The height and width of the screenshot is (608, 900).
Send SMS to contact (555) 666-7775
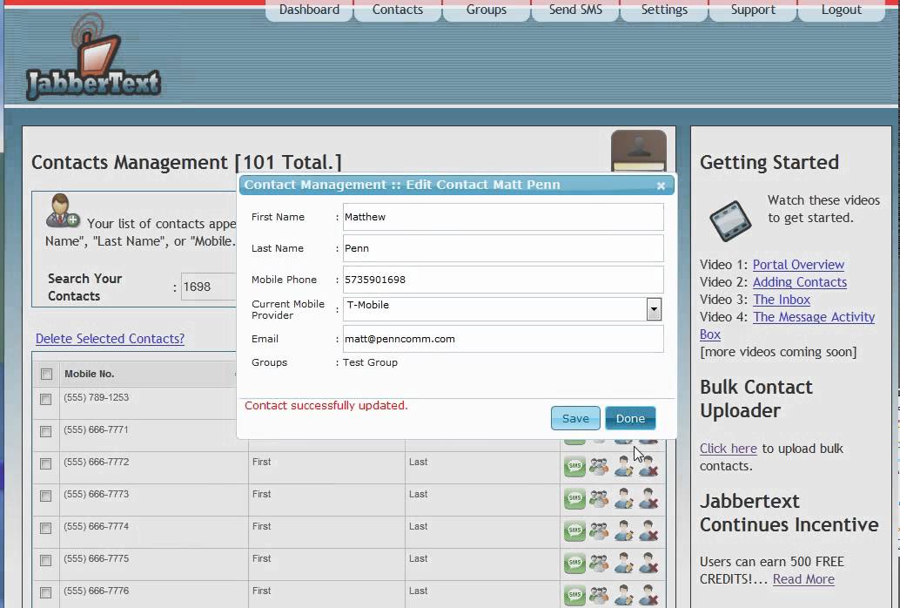pos(574,564)
